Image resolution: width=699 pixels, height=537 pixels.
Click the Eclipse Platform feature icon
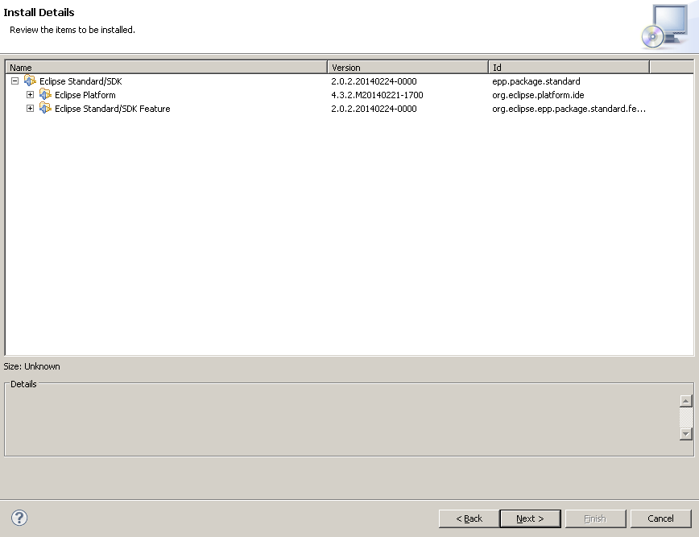point(45,94)
